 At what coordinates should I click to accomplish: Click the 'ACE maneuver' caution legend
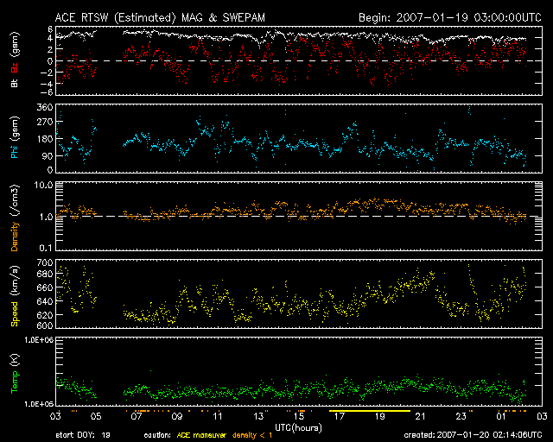tap(201, 436)
